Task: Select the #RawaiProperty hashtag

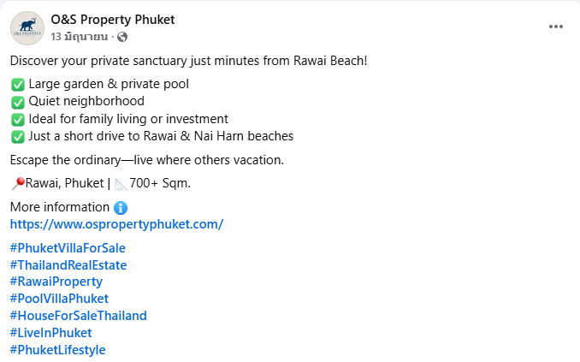Action: pyautogui.click(x=56, y=282)
